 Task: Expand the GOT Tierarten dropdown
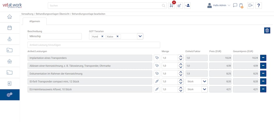pos(140,36)
